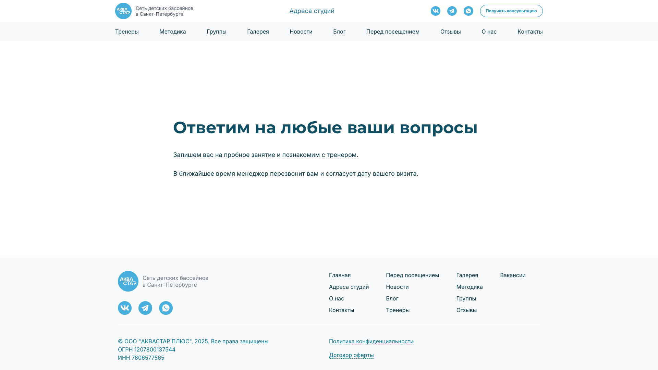Open 'Контакты' in the top navigation
The image size is (658, 370).
(x=530, y=32)
